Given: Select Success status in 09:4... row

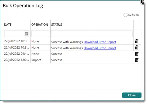Looking at the screenshot, I should pyautogui.click(x=57, y=54).
